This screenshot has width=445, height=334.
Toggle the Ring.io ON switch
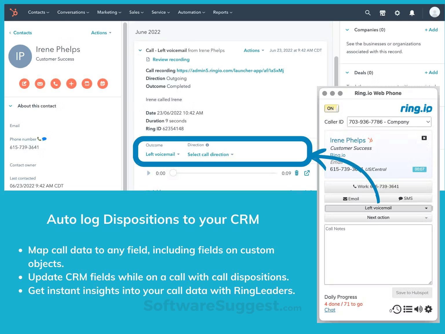(331, 108)
